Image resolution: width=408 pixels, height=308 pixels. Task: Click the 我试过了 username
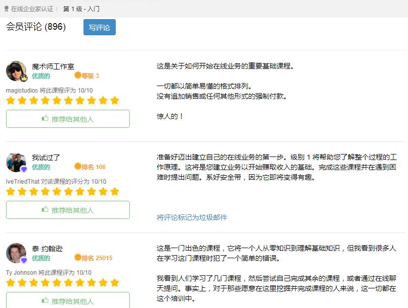click(46, 158)
